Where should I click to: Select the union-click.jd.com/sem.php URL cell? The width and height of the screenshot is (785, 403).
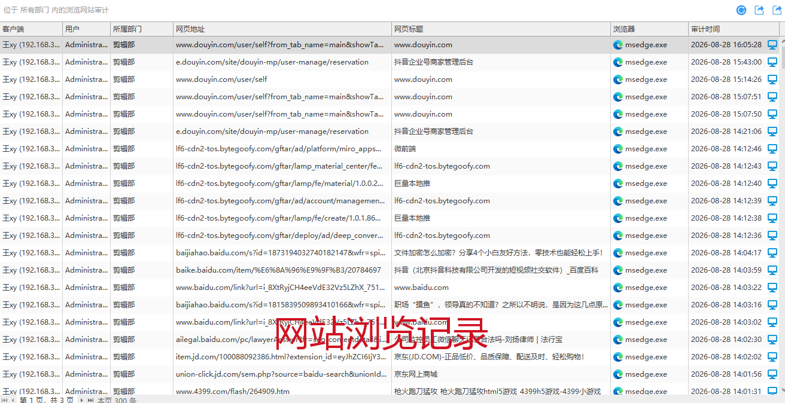coord(281,374)
